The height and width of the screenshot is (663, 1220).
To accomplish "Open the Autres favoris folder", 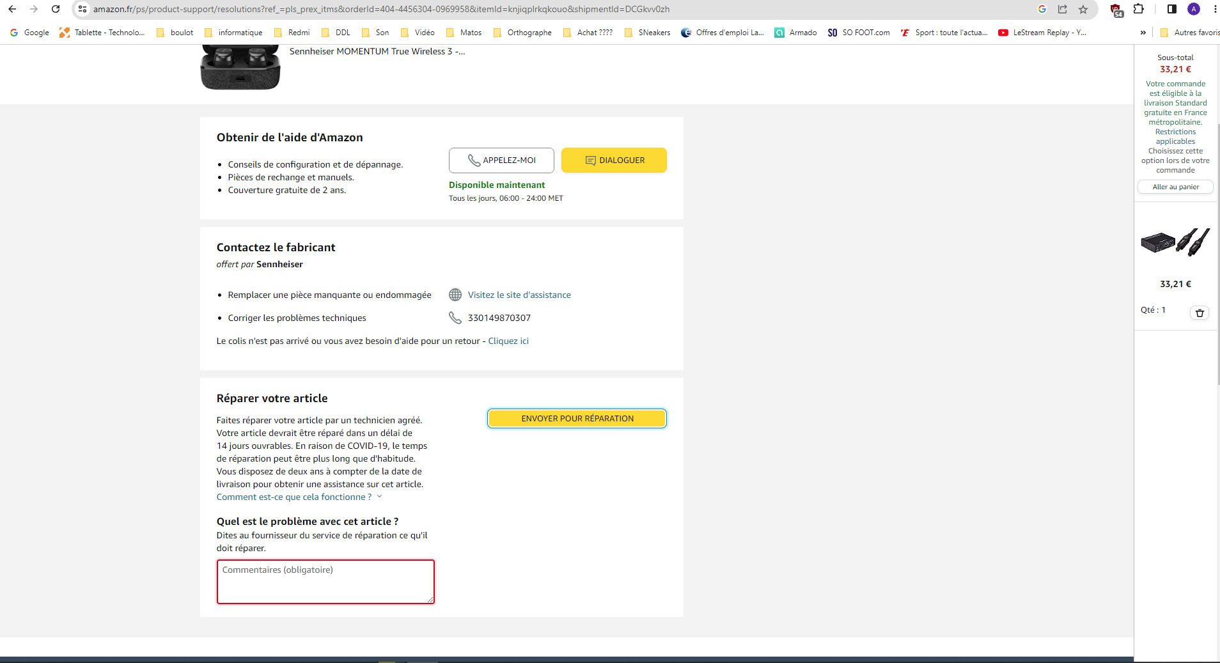I will point(1190,33).
